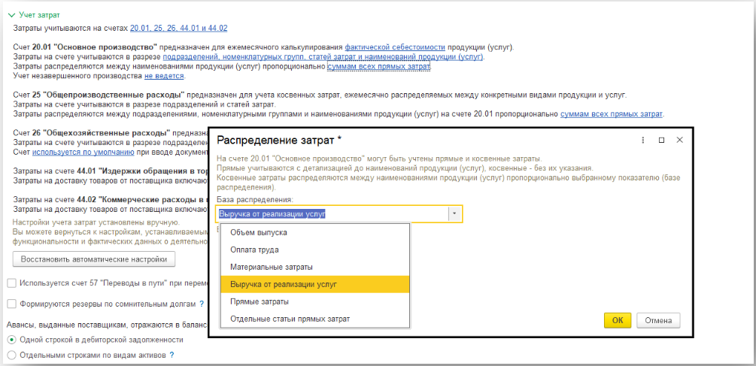
Task: Enable the счет 57 Переводы в пути checkbox
Action: [x=11, y=283]
